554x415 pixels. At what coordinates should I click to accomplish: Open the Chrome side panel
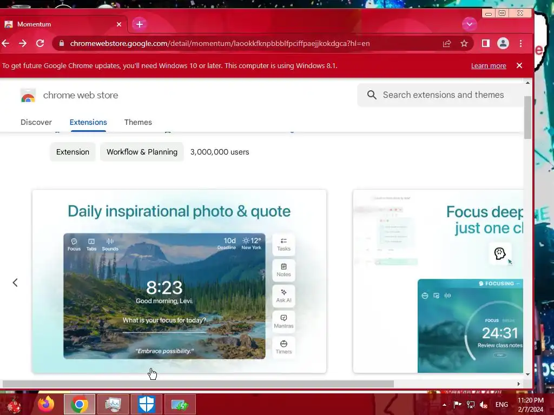tap(485, 43)
